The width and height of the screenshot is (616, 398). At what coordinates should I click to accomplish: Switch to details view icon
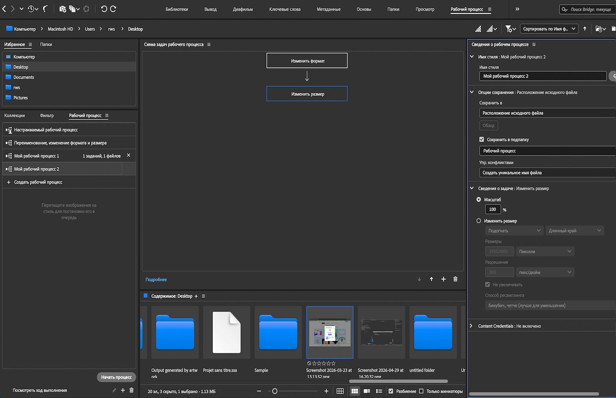pos(367,391)
